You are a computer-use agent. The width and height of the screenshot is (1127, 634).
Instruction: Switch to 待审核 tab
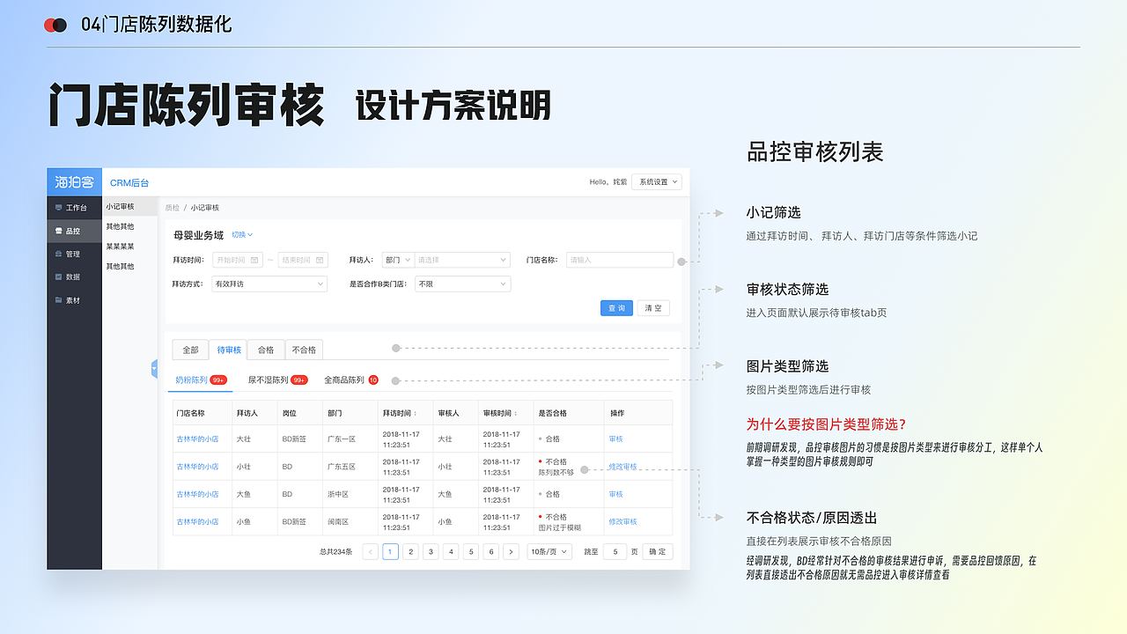pos(229,350)
